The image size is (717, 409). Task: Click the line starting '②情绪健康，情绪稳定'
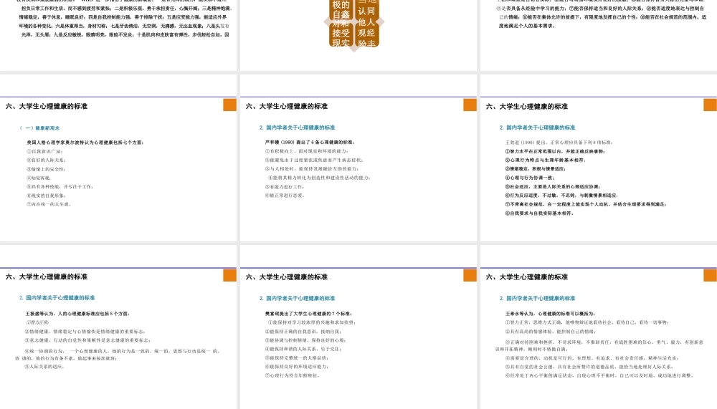(85, 332)
